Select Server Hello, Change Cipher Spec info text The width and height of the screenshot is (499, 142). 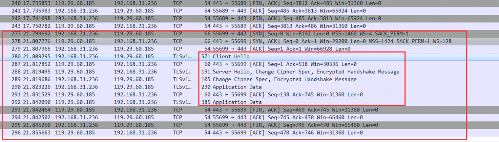pos(306,72)
